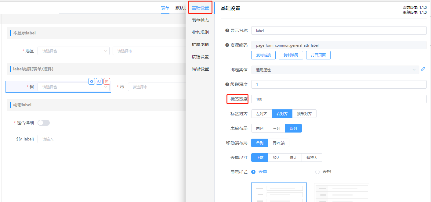The image size is (431, 202).
Task: Toggle the 是否详细 switch
Action: point(44,123)
